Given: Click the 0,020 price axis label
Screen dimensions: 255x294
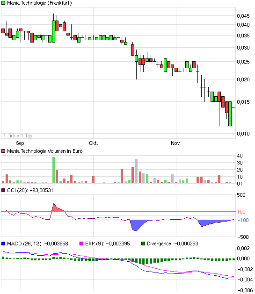Looking at the screenshot, I should 243,79.
